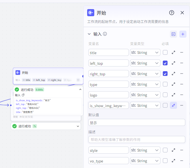Edit the right_top variable name field
The height and width of the screenshot is (168, 190).
108,74
